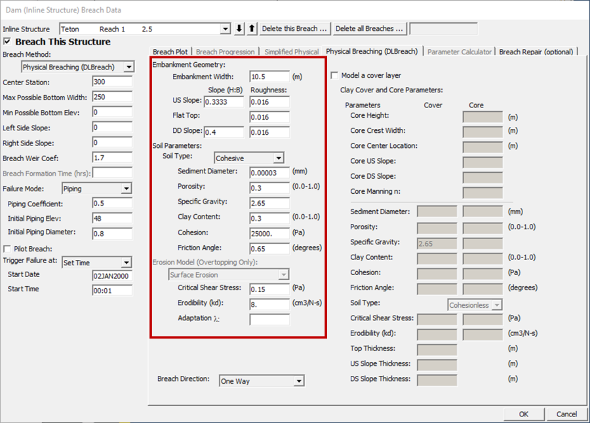
Task: Click the Right Side Slope field
Action: coord(112,143)
